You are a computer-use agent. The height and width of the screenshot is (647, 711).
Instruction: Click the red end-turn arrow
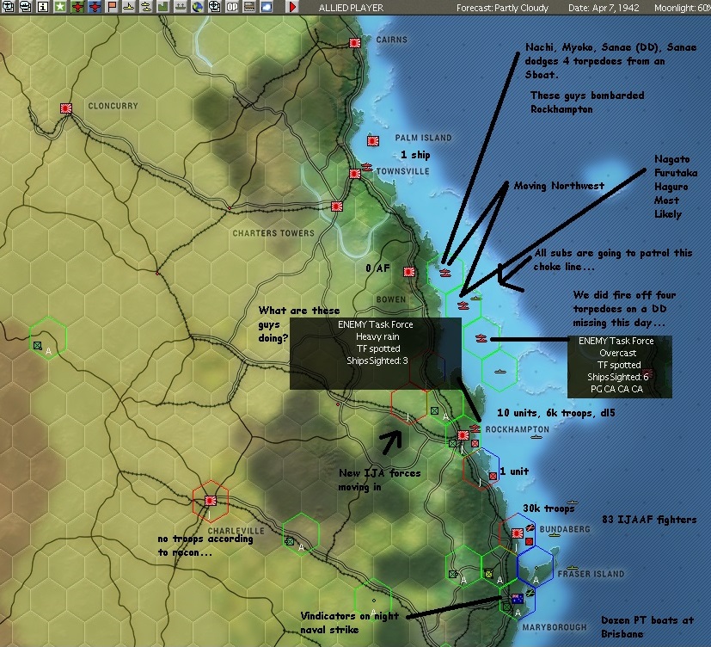click(x=293, y=7)
